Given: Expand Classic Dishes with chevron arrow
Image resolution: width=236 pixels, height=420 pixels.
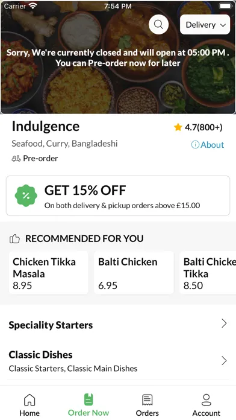Looking at the screenshot, I should coord(224,361).
